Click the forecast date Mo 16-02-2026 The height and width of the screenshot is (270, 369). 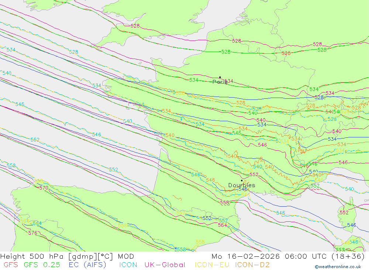click(x=246, y=256)
